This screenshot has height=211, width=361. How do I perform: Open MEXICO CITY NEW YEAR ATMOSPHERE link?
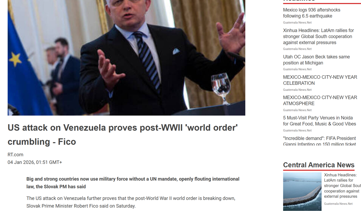pyautogui.click(x=320, y=101)
